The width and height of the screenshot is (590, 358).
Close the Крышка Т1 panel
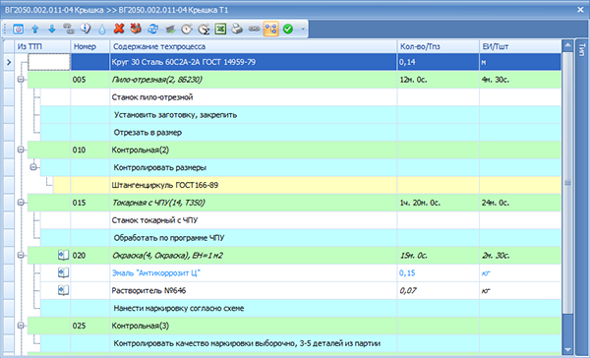580,10
